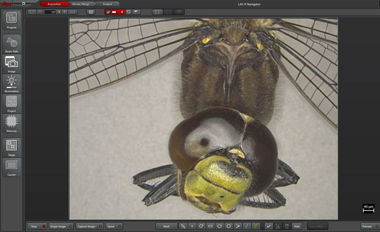Switch to the Analyze tab
The image size is (380, 232).
coord(107,4)
